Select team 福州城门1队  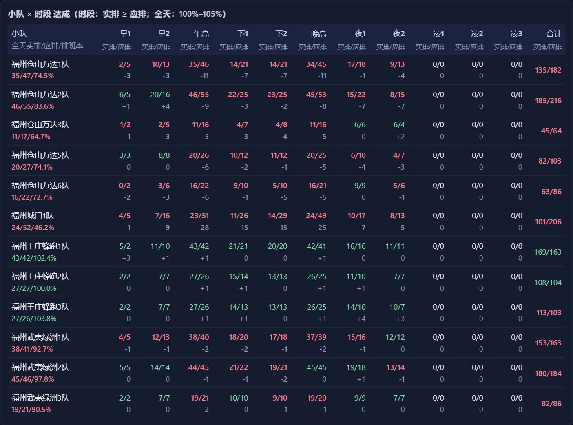(x=33, y=216)
